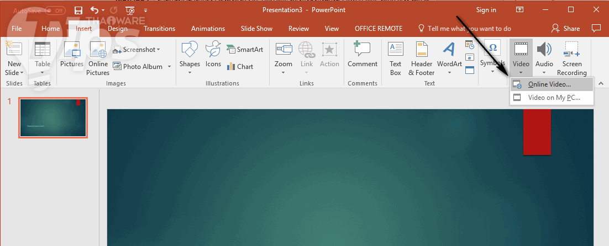Open the OFFICE REMOTE tab

379,29
